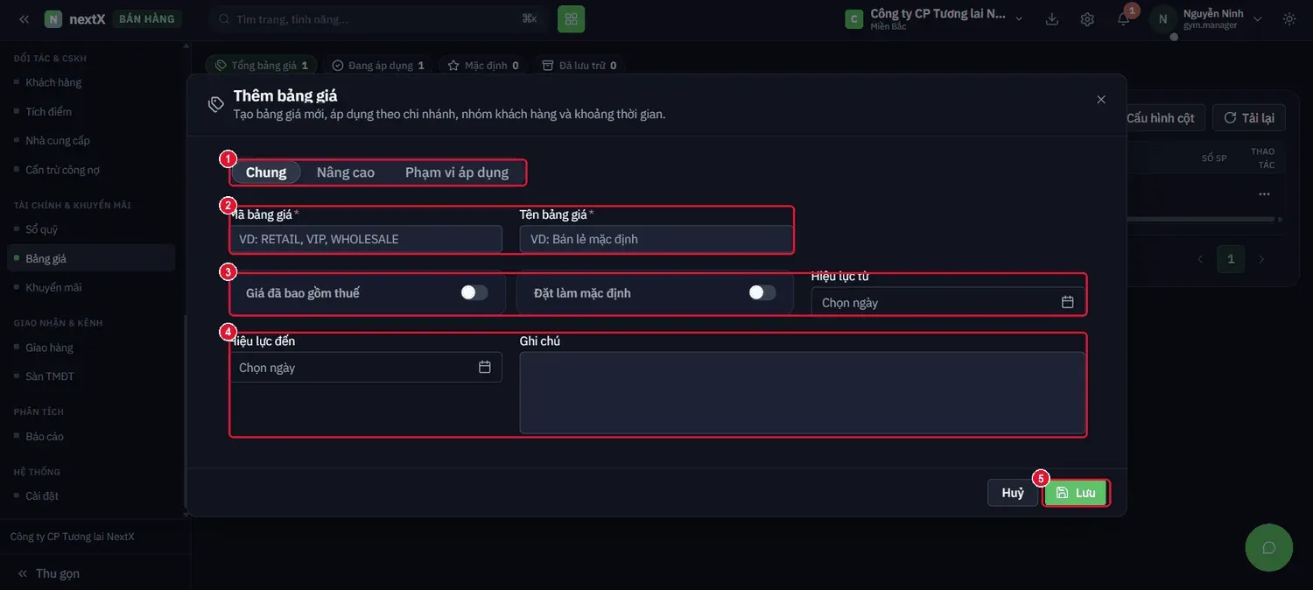1313x590 pixels.
Task: Open settings gear icon in header
Action: 1087,18
